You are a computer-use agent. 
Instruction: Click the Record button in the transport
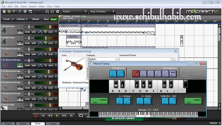pyautogui.click(x=36, y=116)
